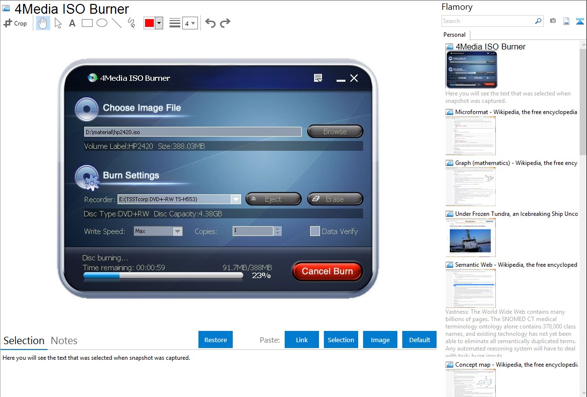
Task: Open the Microformat Wikipedia snapshot thumbnail
Action: (470, 136)
